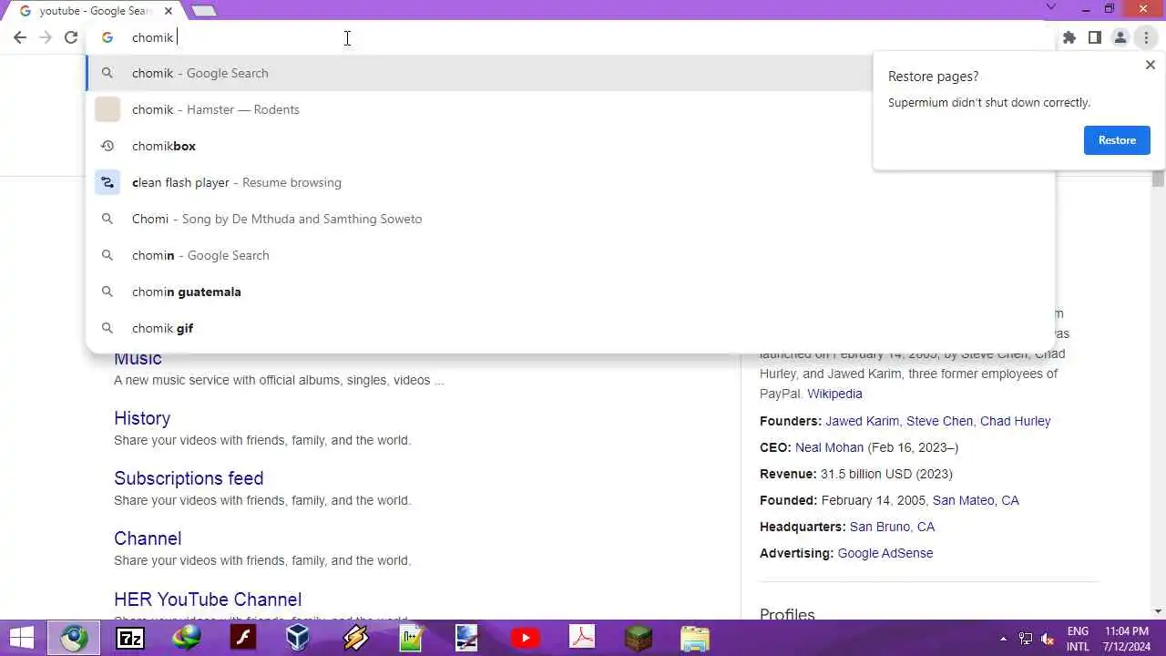Image resolution: width=1166 pixels, height=656 pixels.
Task: Toggle the browser side panel
Action: (1095, 37)
